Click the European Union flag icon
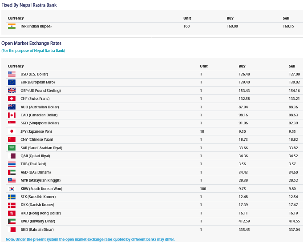The image size is (303, 242). [12, 82]
